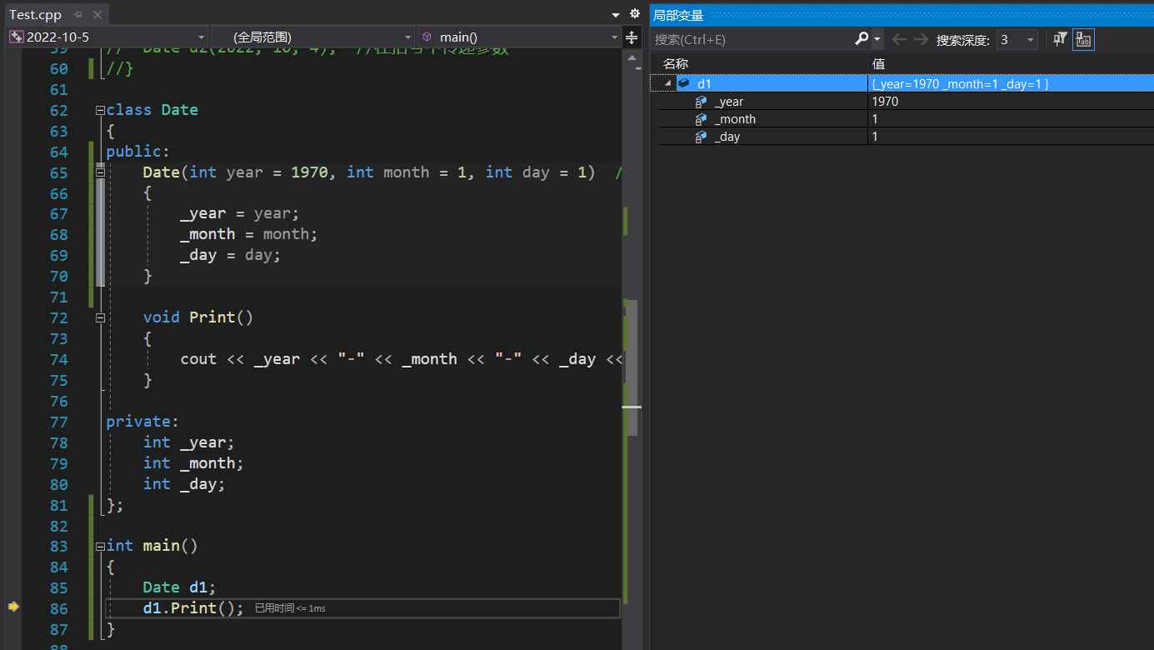Collapse the class Date code block
1154x650 pixels.
[100, 110]
